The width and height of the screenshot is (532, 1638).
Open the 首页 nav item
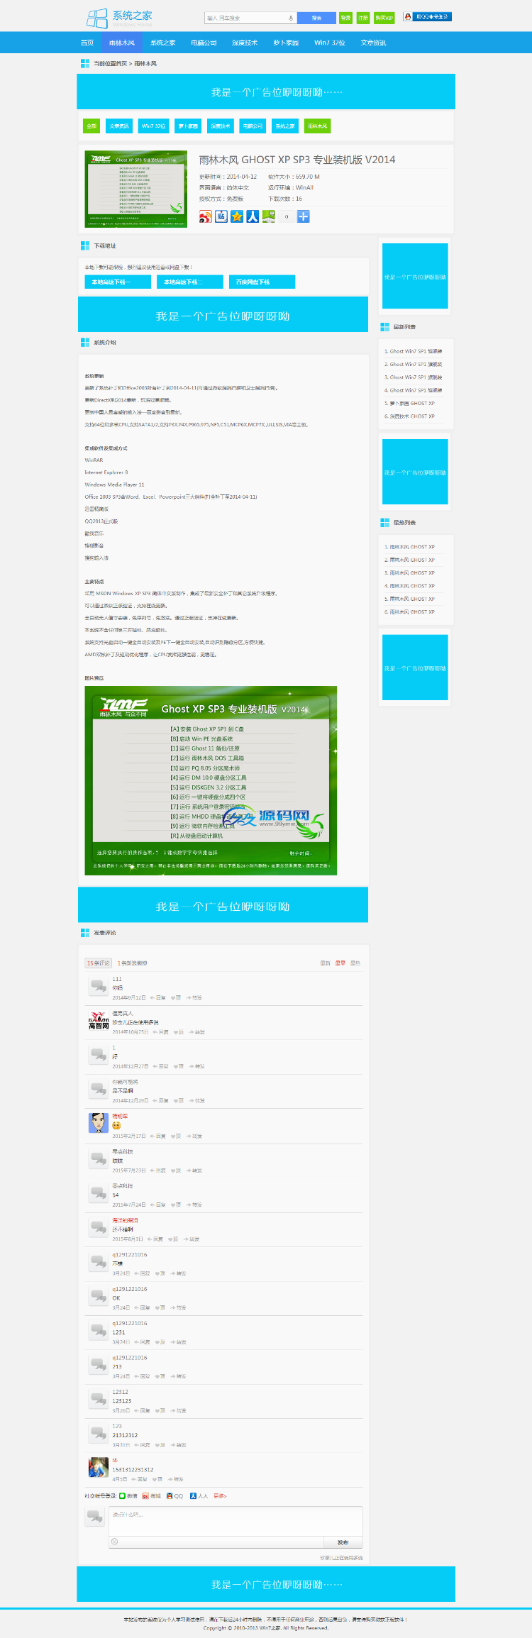tap(87, 43)
